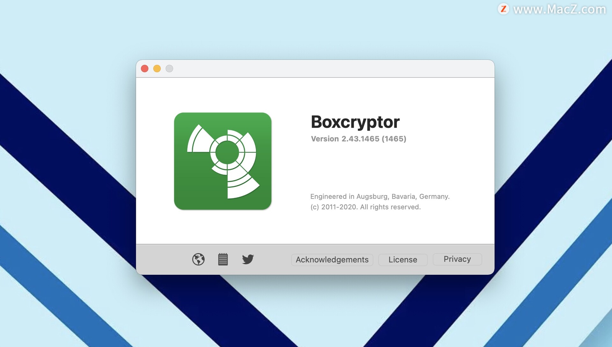Screen dimensions: 612x347
Task: Click the (c) 2011-2020 copyright line
Action: point(366,207)
